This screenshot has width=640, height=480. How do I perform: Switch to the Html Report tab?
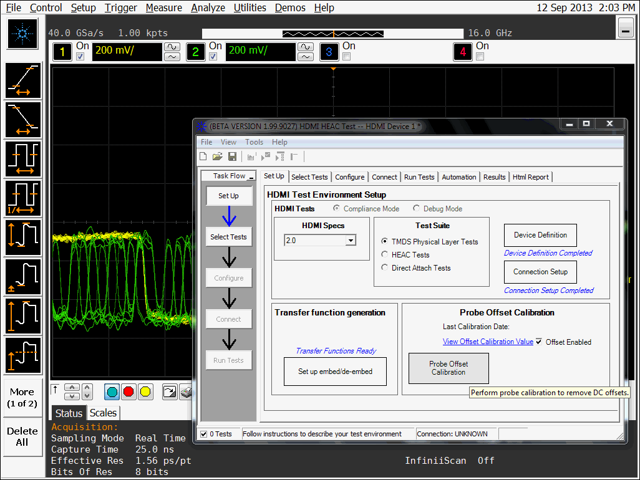click(x=530, y=177)
